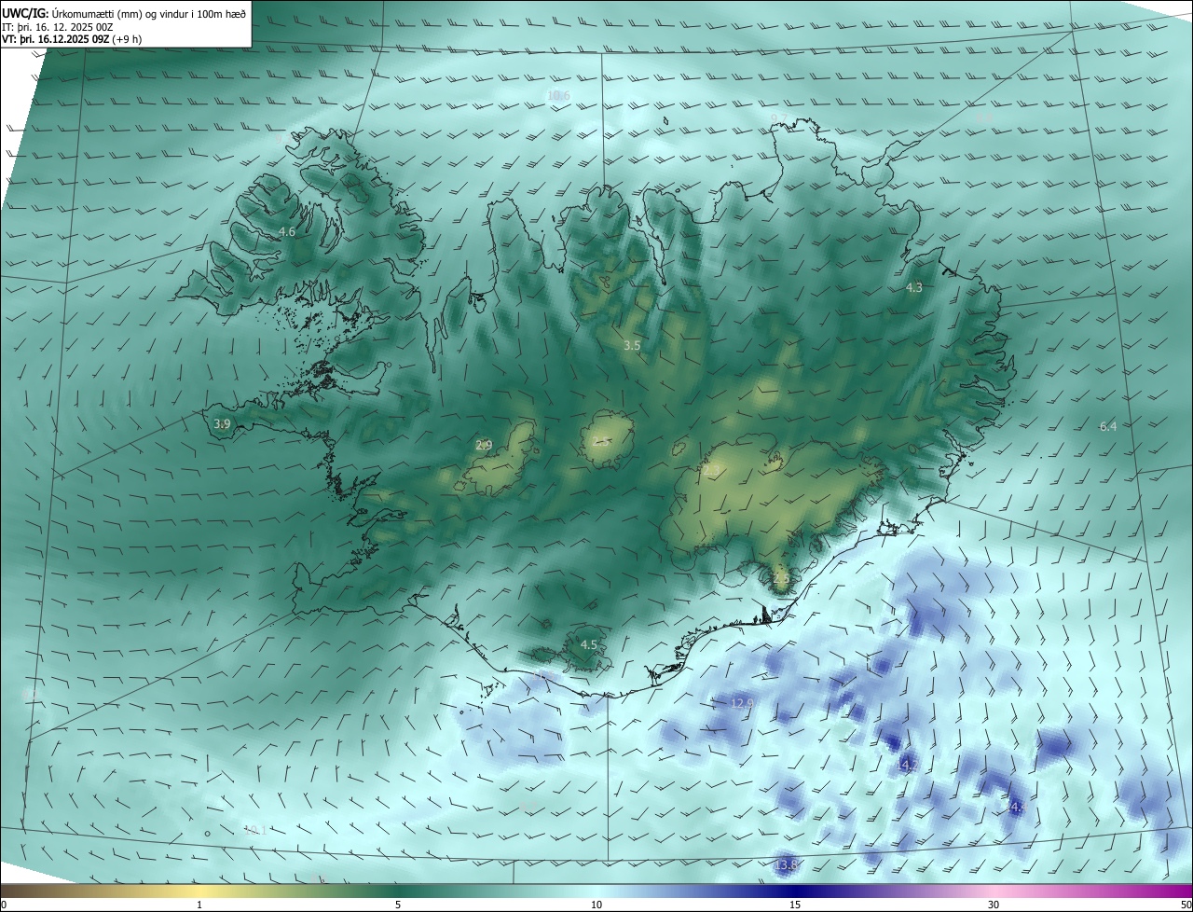This screenshot has width=1193, height=912.
Task: Click the '10' tick on the color scale
Action: click(596, 905)
